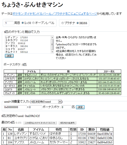This screenshot has height=145, width=127.
Task: Click the textarea scrollbar down arrow
Action: click(x=52, y=52)
